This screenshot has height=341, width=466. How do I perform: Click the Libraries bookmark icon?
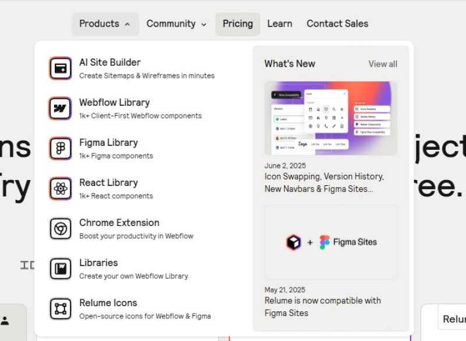tap(61, 269)
